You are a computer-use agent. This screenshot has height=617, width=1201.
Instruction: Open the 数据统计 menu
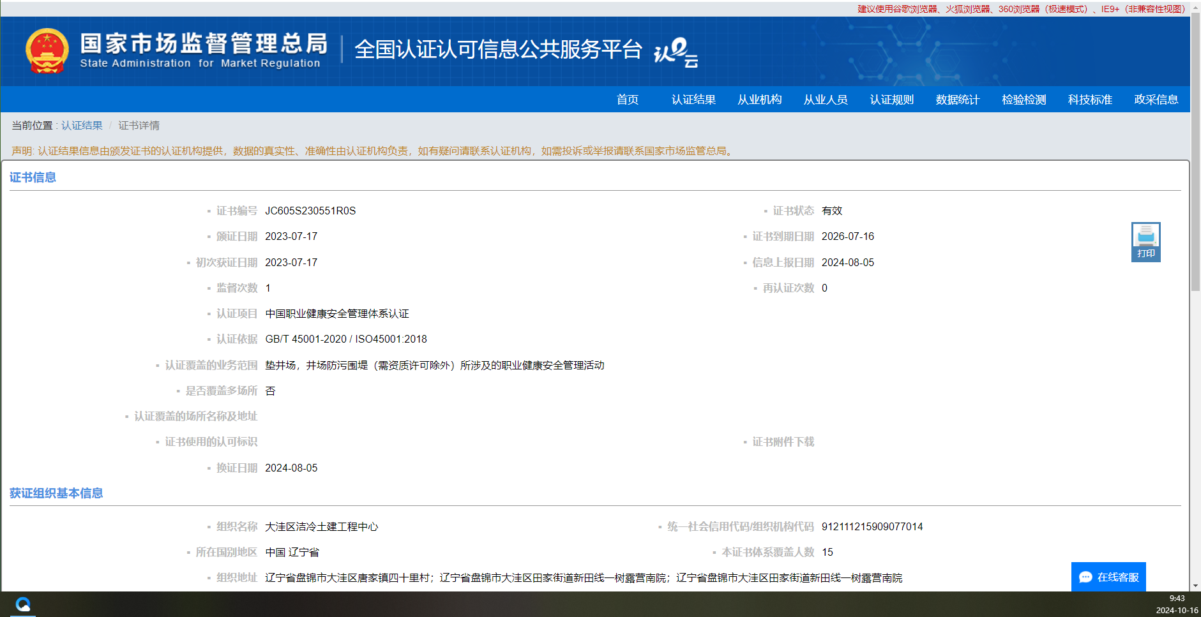tap(958, 100)
